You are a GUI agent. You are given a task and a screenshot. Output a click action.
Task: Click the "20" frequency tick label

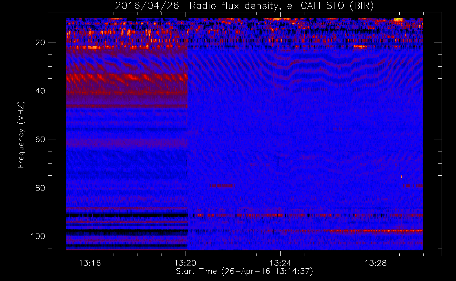point(41,43)
